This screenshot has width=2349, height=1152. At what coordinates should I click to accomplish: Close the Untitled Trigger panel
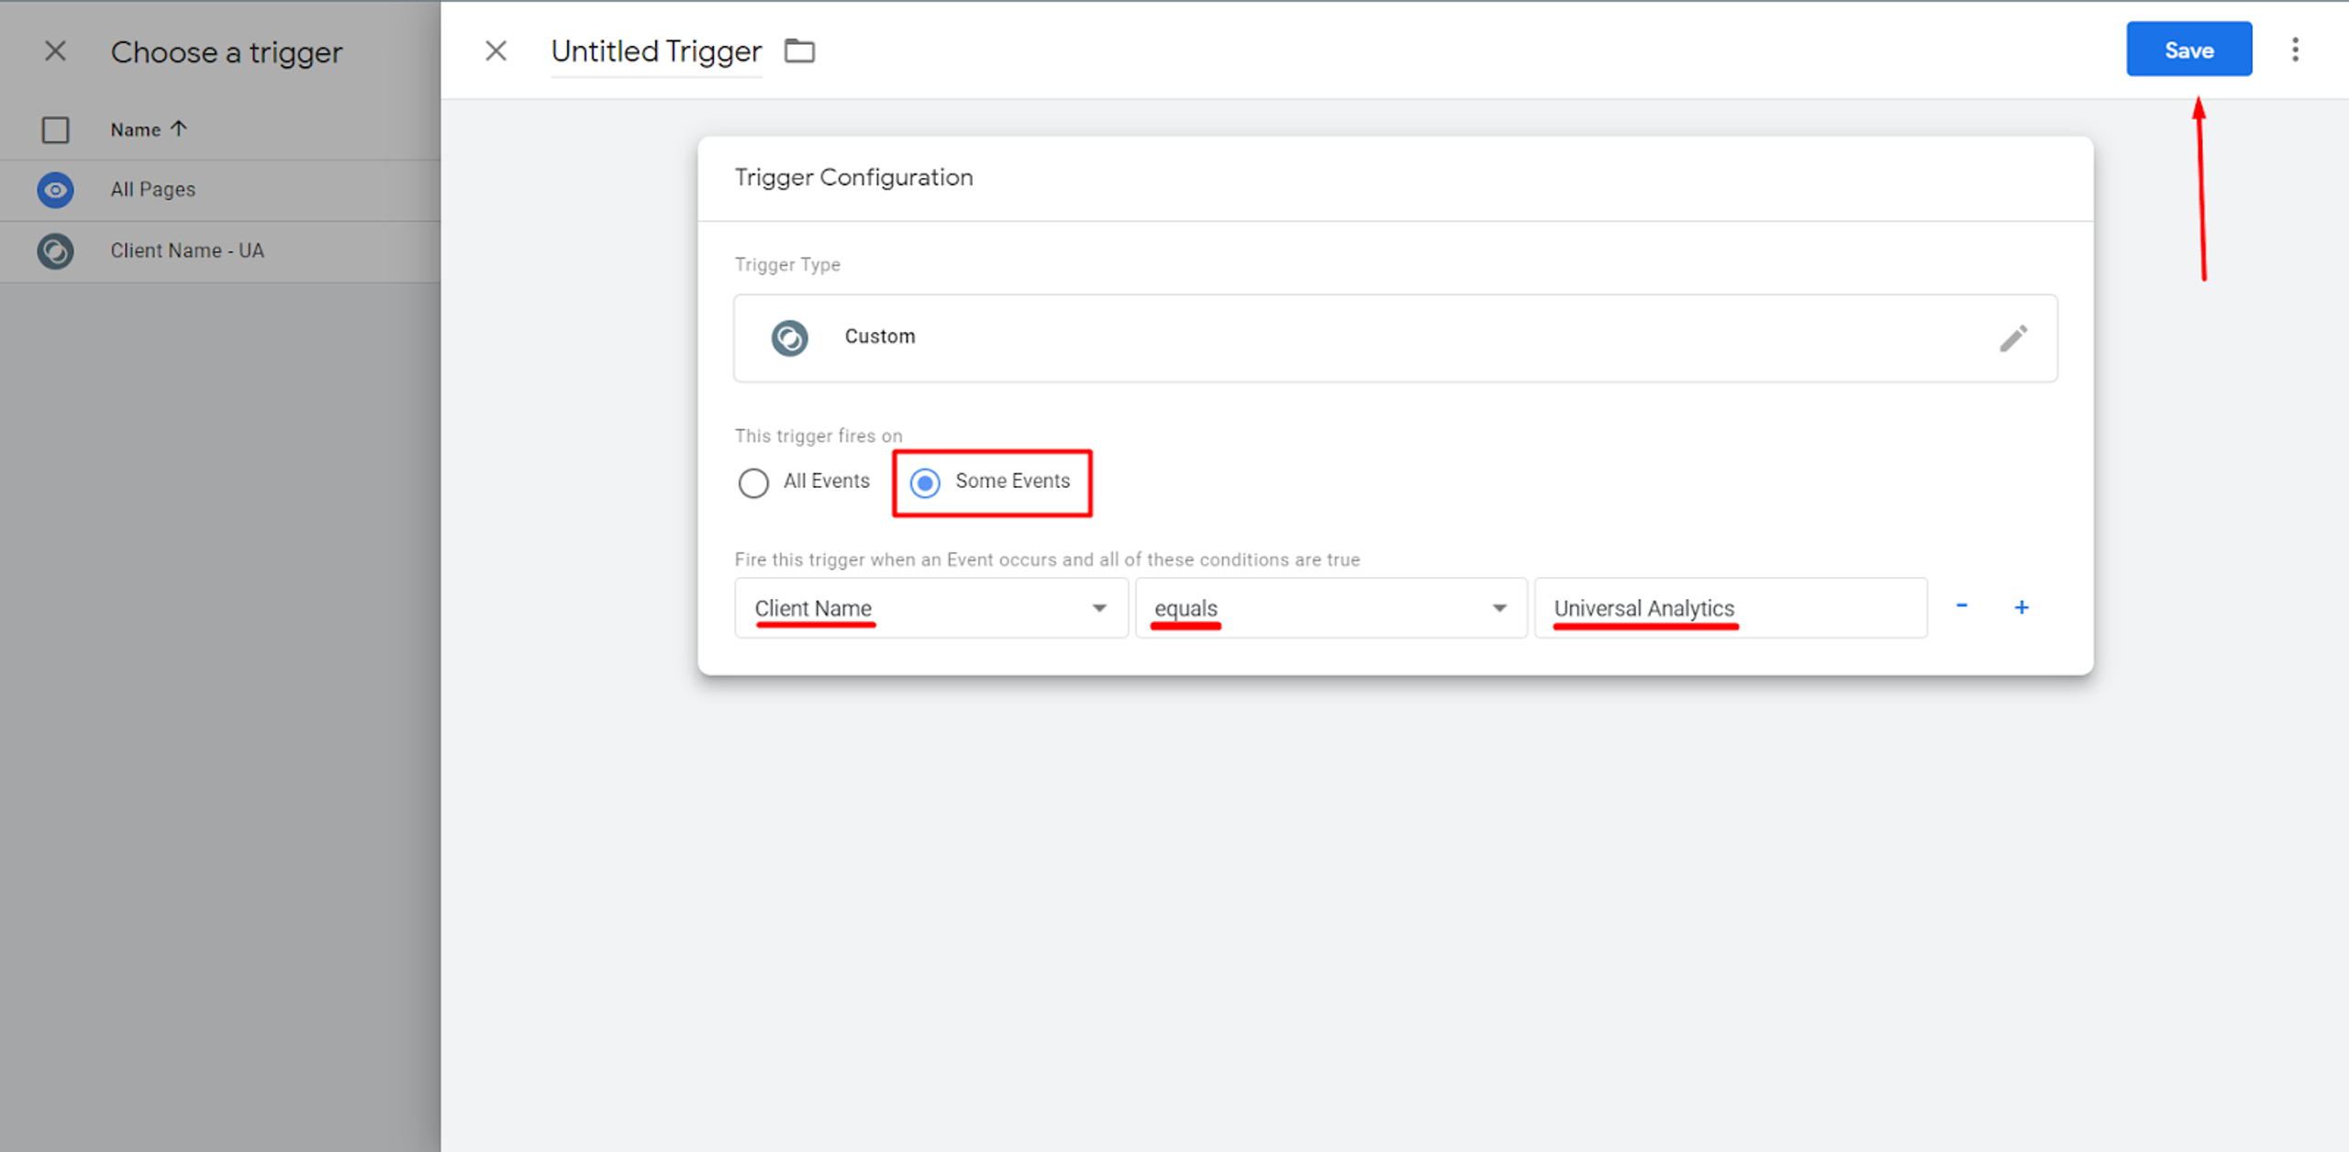pos(496,51)
